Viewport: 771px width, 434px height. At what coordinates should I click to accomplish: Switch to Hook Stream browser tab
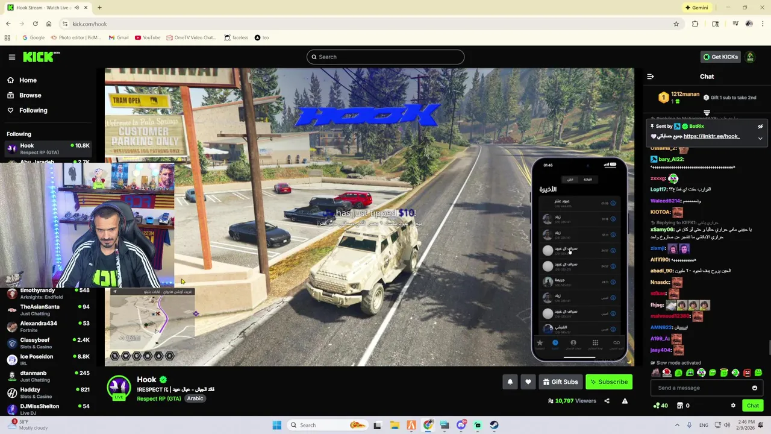47,8
